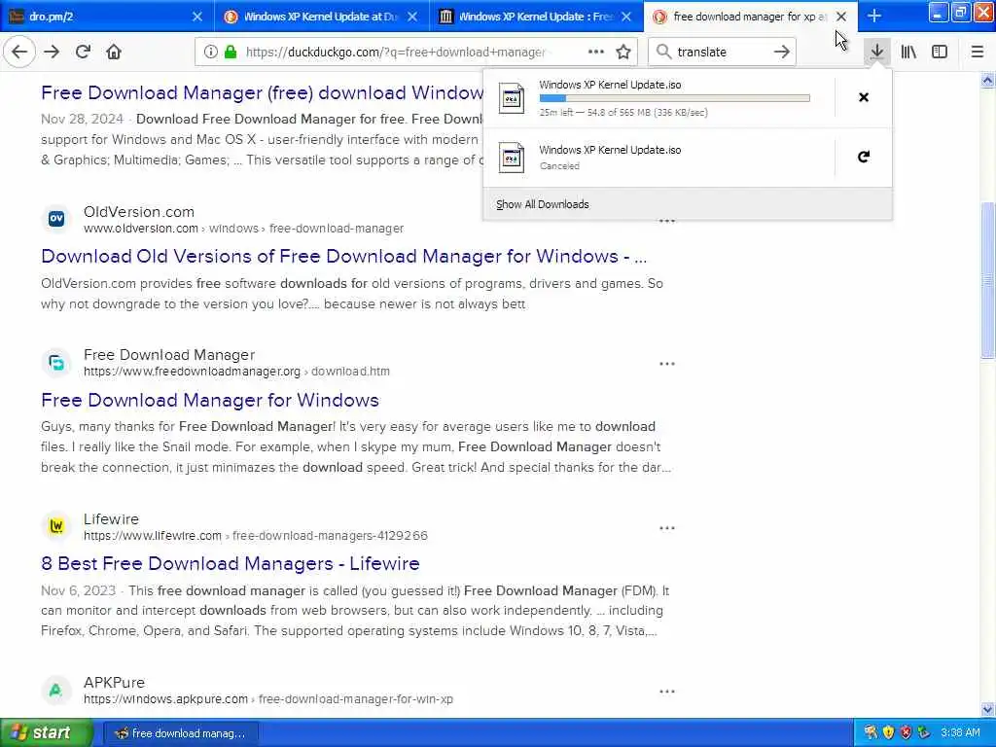Open more options for Lifewire result
Image resolution: width=996 pixels, height=747 pixels.
[x=667, y=528]
